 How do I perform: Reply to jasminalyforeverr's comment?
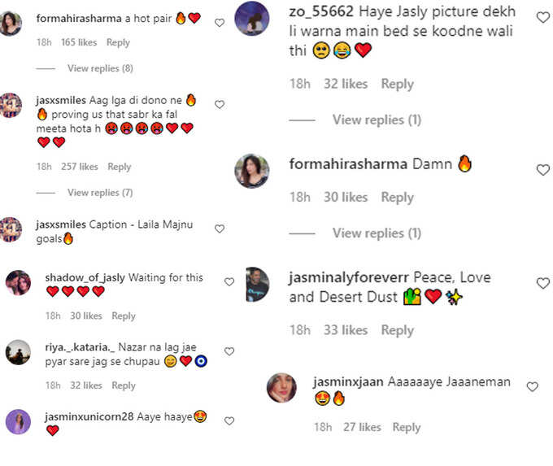(398, 330)
